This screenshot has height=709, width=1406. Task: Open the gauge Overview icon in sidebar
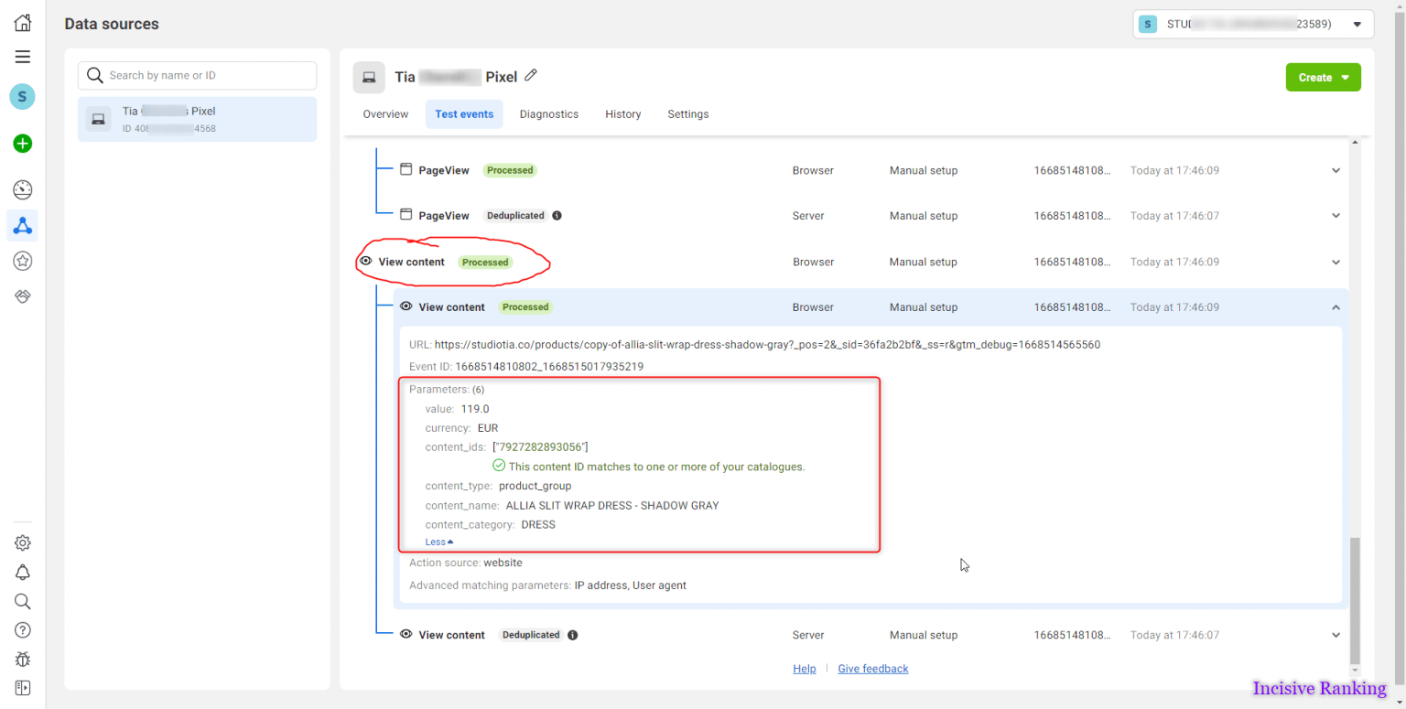(23, 190)
